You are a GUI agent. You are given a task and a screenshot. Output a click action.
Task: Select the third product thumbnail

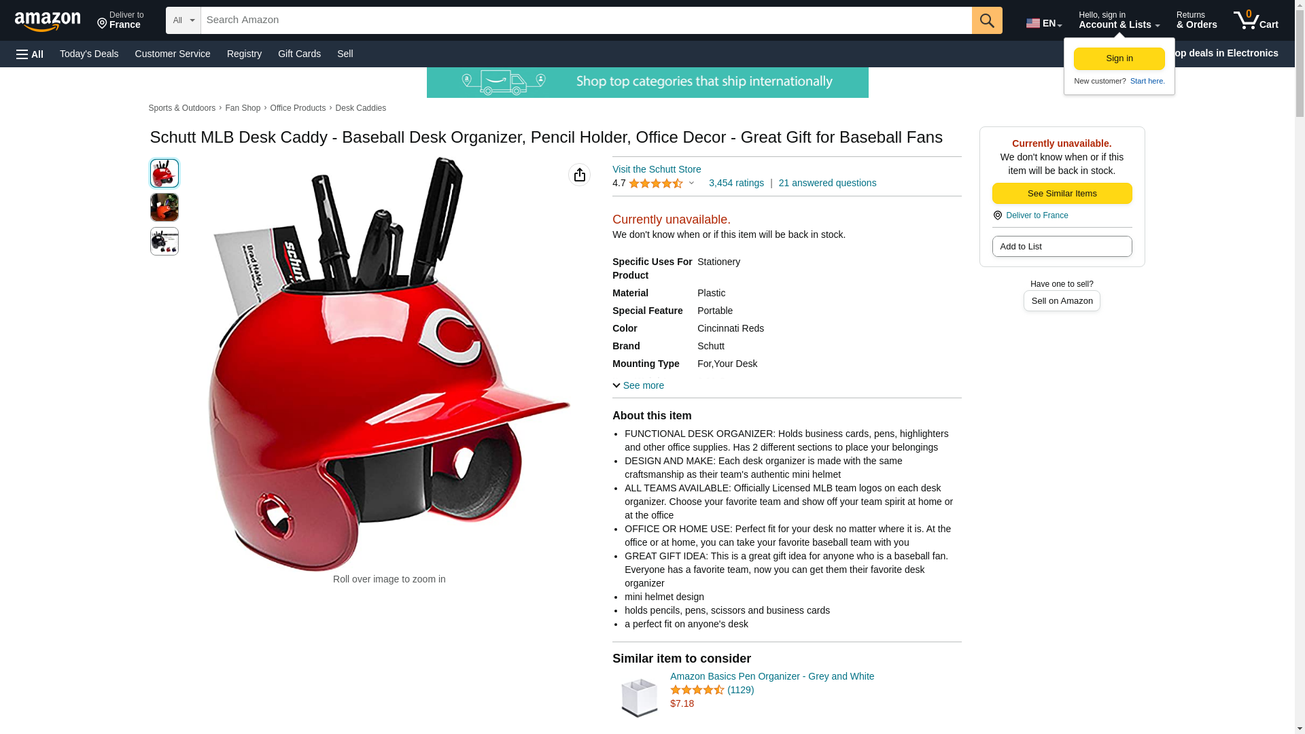(164, 241)
